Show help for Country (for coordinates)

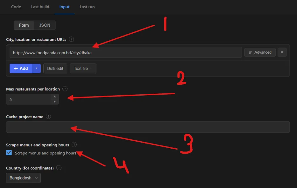coord(59,168)
